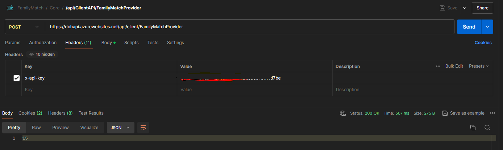Click the request URL input field
Screen dimensions: 503x150
click(x=250, y=27)
